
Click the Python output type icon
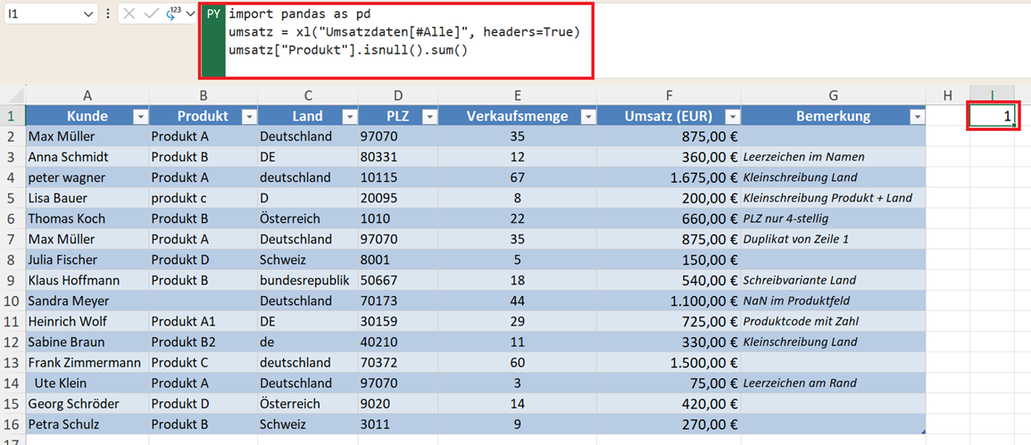(172, 14)
